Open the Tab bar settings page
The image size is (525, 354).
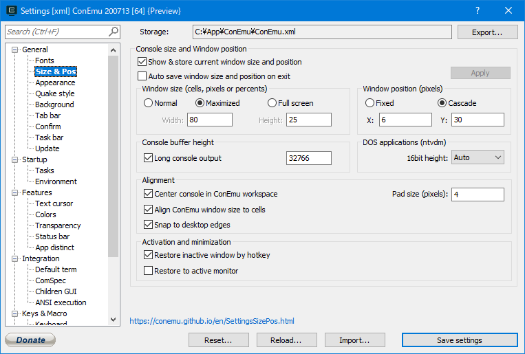(48, 115)
